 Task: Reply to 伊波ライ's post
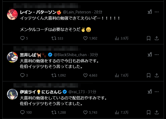click(23, 112)
